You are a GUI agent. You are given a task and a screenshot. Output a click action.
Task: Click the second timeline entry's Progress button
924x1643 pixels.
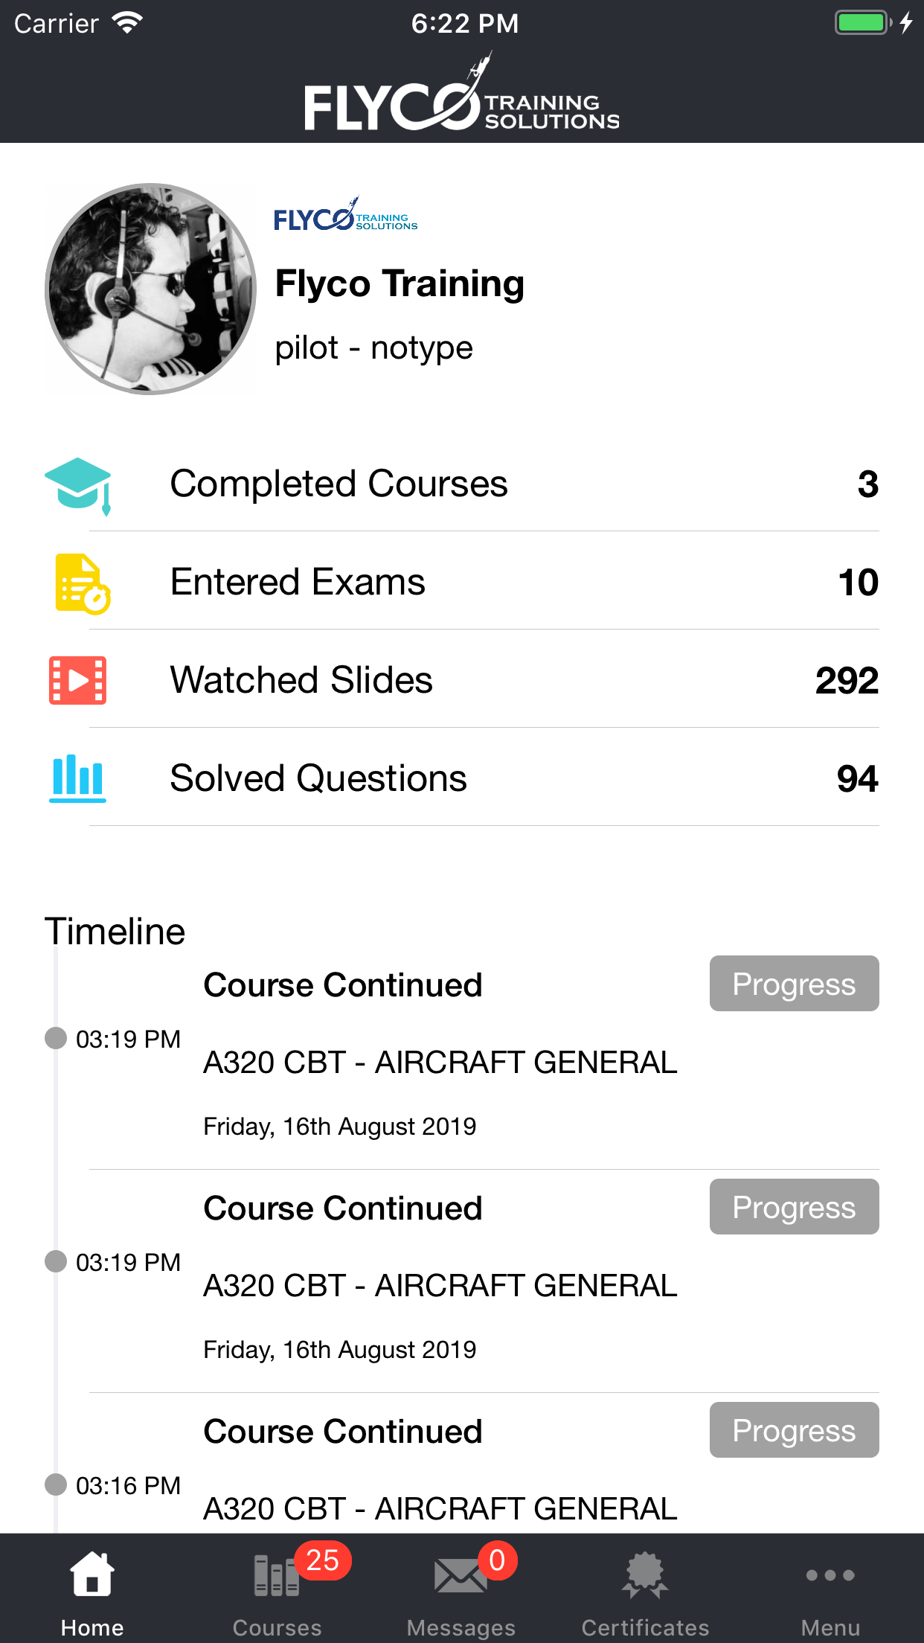pos(794,1207)
